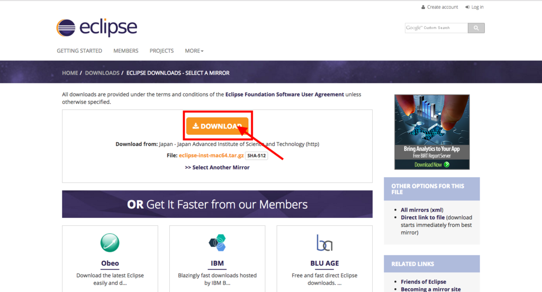Open All mirrors (xml) link
The image size is (542, 292).
[422, 210]
